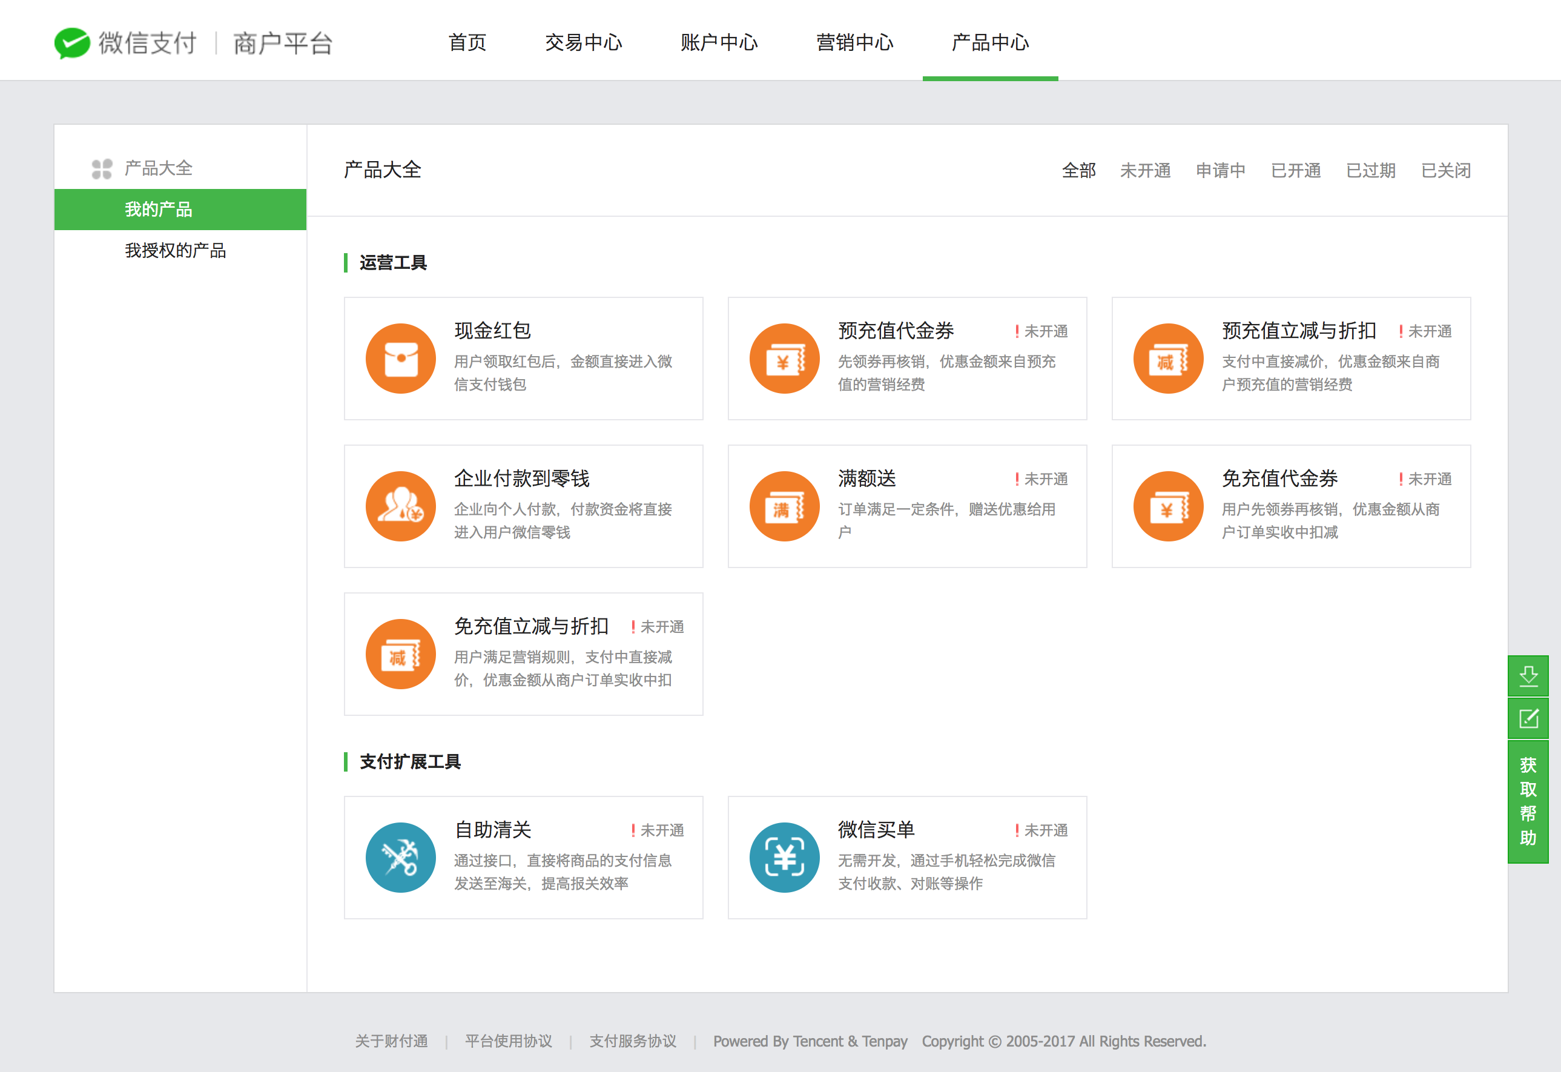The height and width of the screenshot is (1072, 1561).
Task: Select 我的产品 in the sidebar
Action: click(180, 210)
